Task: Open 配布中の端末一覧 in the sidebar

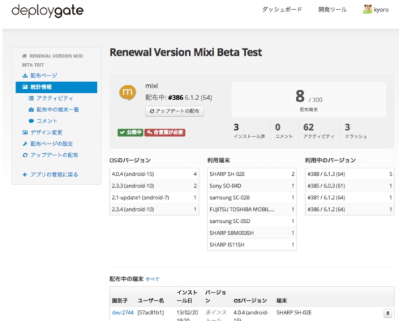Action: [57, 109]
